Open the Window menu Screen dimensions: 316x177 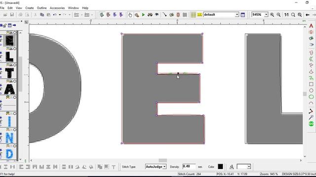pyautogui.click(x=74, y=8)
